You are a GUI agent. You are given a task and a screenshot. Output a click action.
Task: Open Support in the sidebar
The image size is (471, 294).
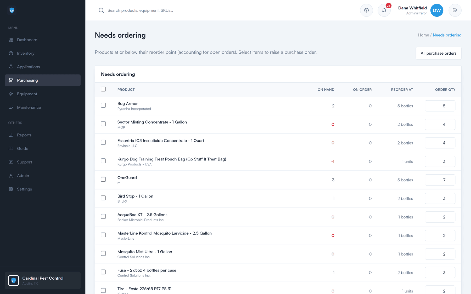coord(43,162)
